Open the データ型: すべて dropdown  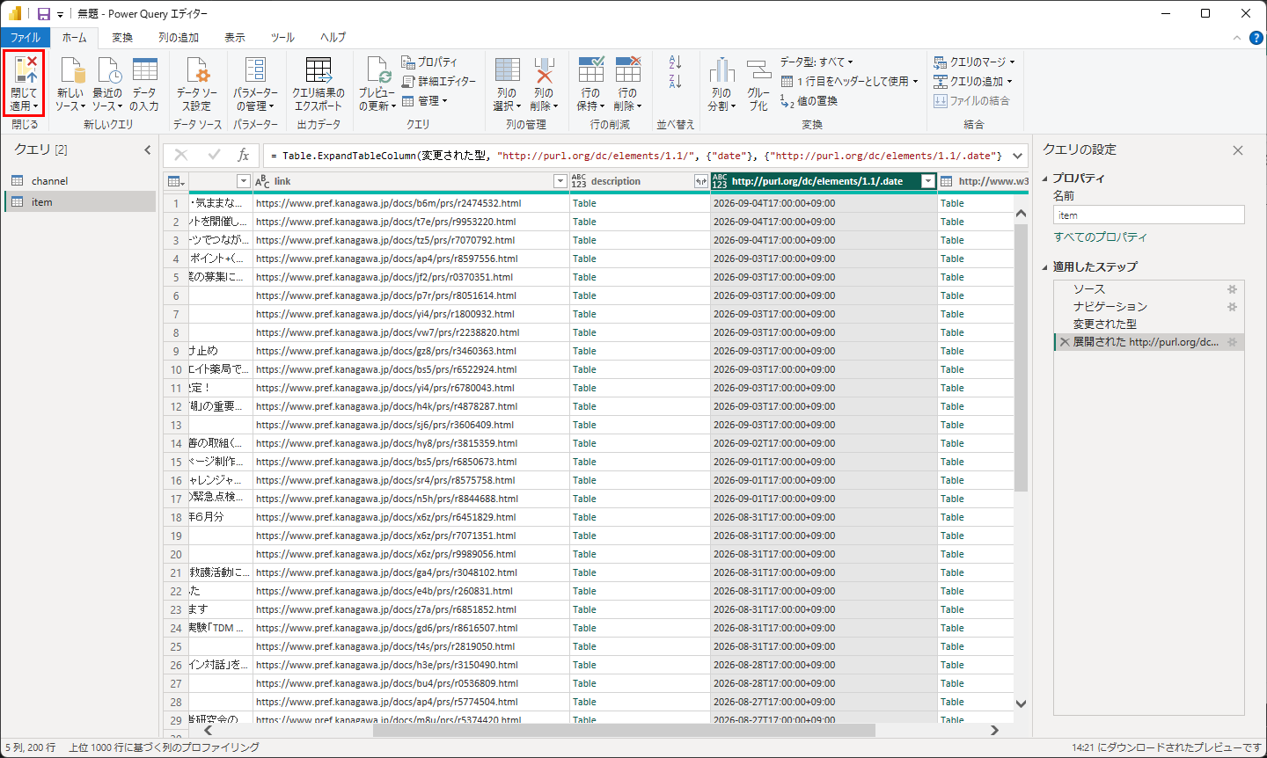817,62
